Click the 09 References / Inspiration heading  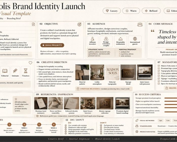click(55, 94)
